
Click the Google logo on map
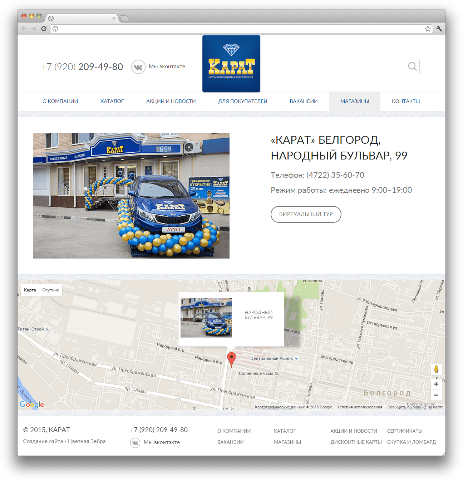tap(32, 404)
